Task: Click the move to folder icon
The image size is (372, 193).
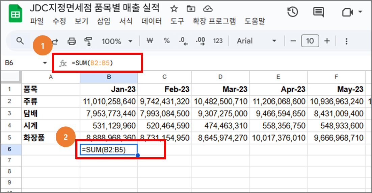Action: [191, 9]
